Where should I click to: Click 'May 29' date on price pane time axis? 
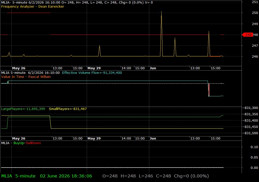click(94, 68)
